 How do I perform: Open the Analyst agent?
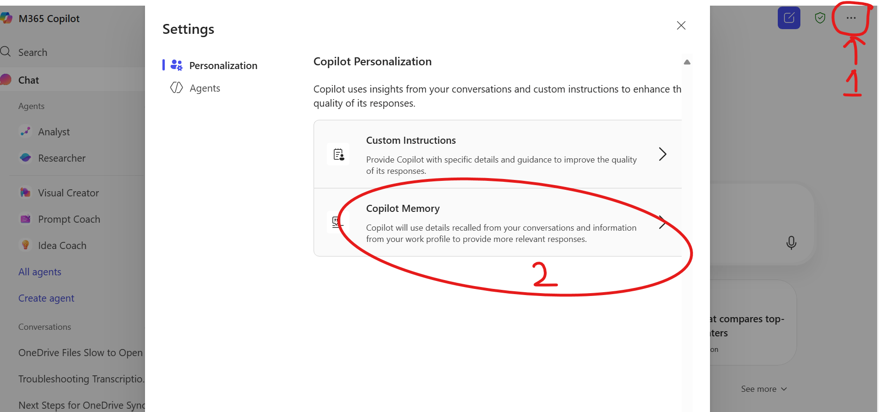(54, 132)
